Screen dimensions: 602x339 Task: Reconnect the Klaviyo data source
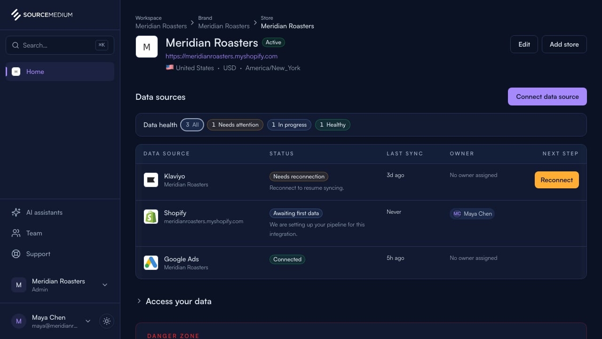(x=557, y=180)
